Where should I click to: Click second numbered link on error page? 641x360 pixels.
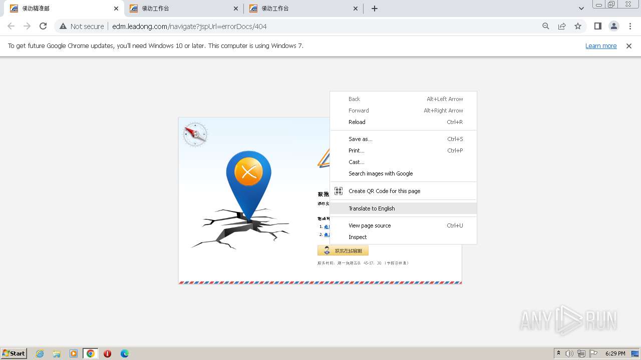point(327,234)
